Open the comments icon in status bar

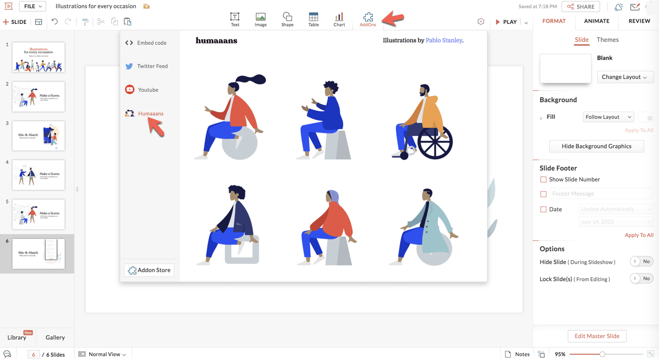point(7,354)
